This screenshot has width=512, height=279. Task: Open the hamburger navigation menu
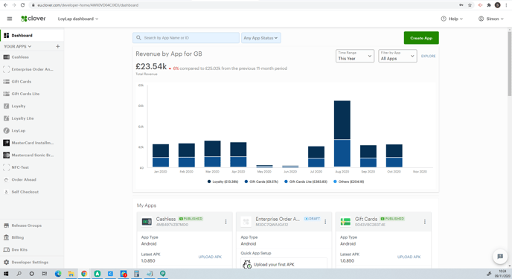pos(10,19)
